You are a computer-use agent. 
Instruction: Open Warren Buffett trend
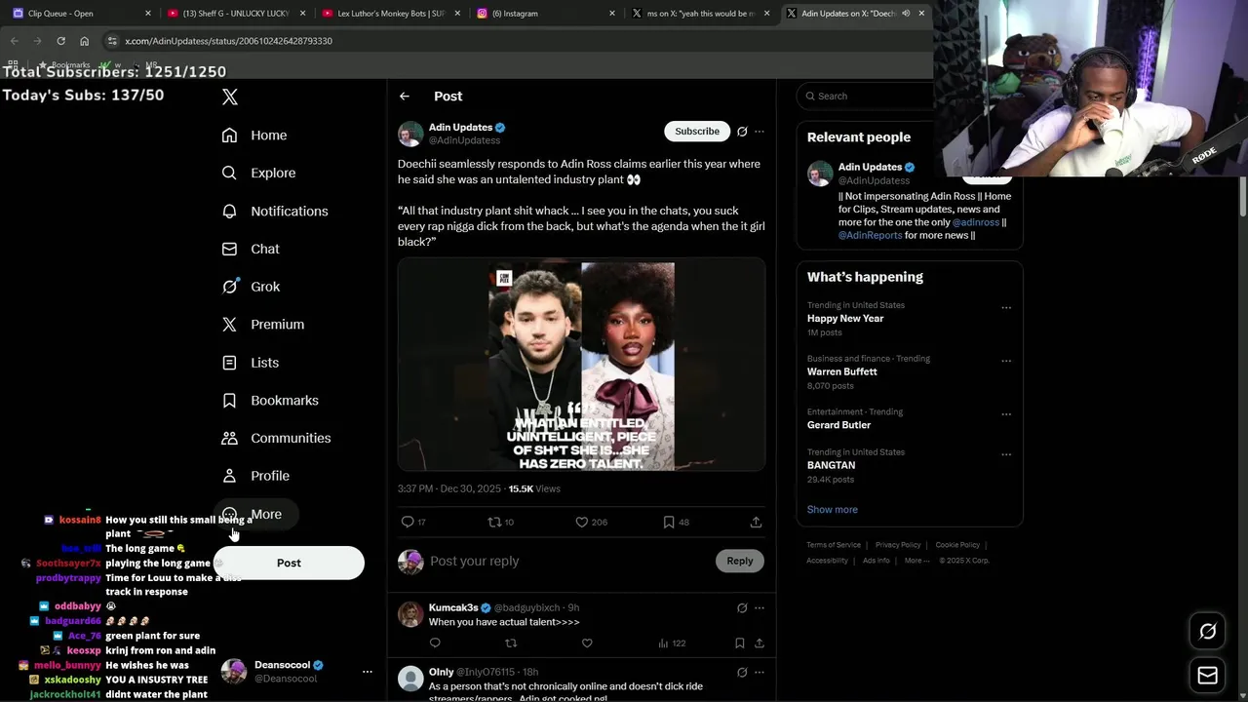pyautogui.click(x=842, y=371)
